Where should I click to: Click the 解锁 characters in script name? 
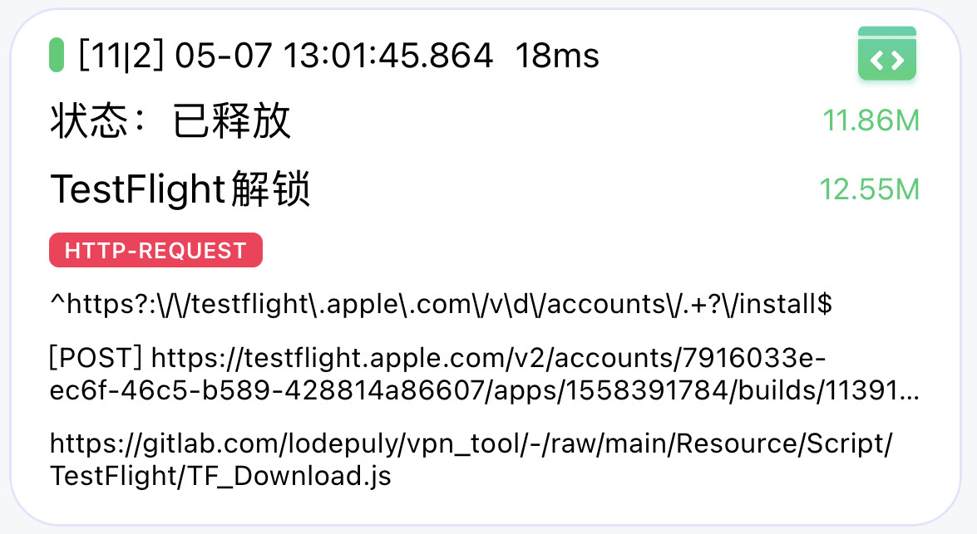pyautogui.click(x=270, y=189)
